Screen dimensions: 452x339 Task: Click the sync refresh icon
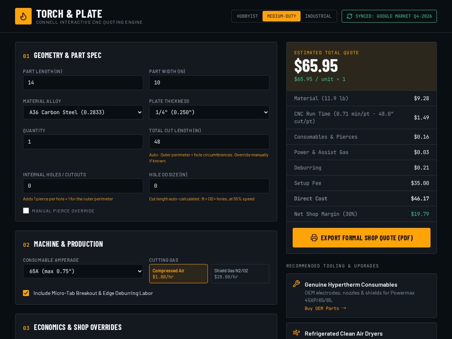pos(350,16)
